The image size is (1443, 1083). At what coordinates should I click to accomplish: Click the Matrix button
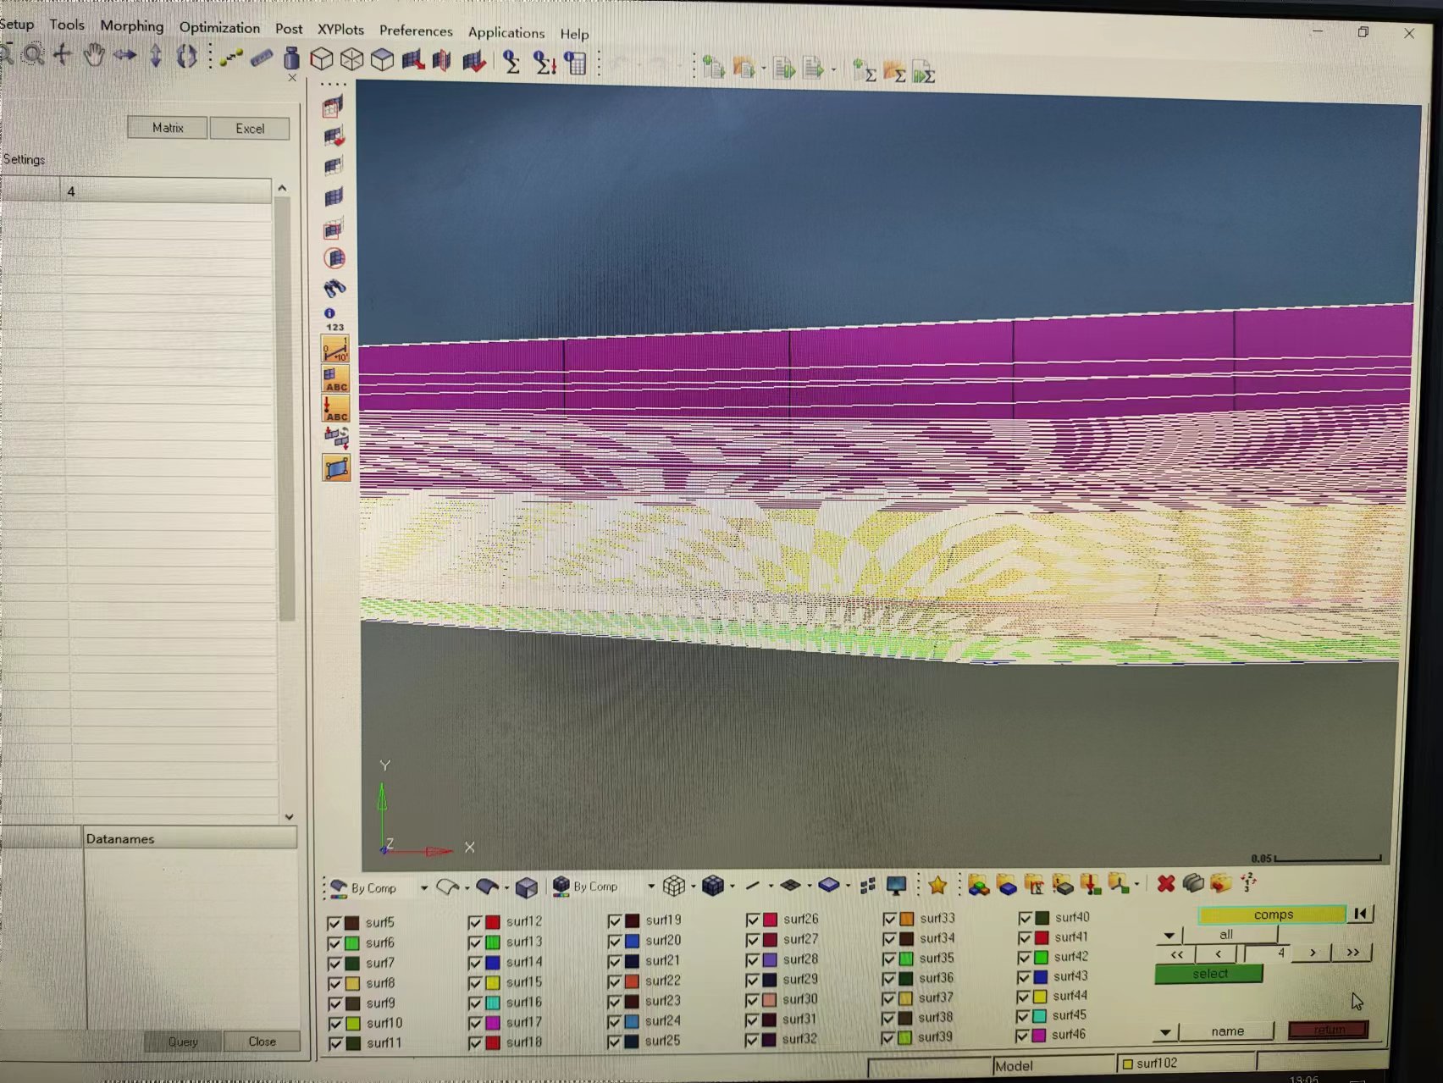[x=168, y=128]
